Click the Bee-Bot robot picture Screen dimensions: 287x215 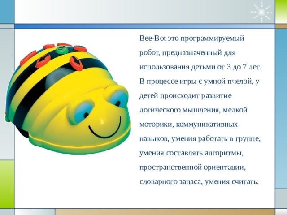coord(68,99)
